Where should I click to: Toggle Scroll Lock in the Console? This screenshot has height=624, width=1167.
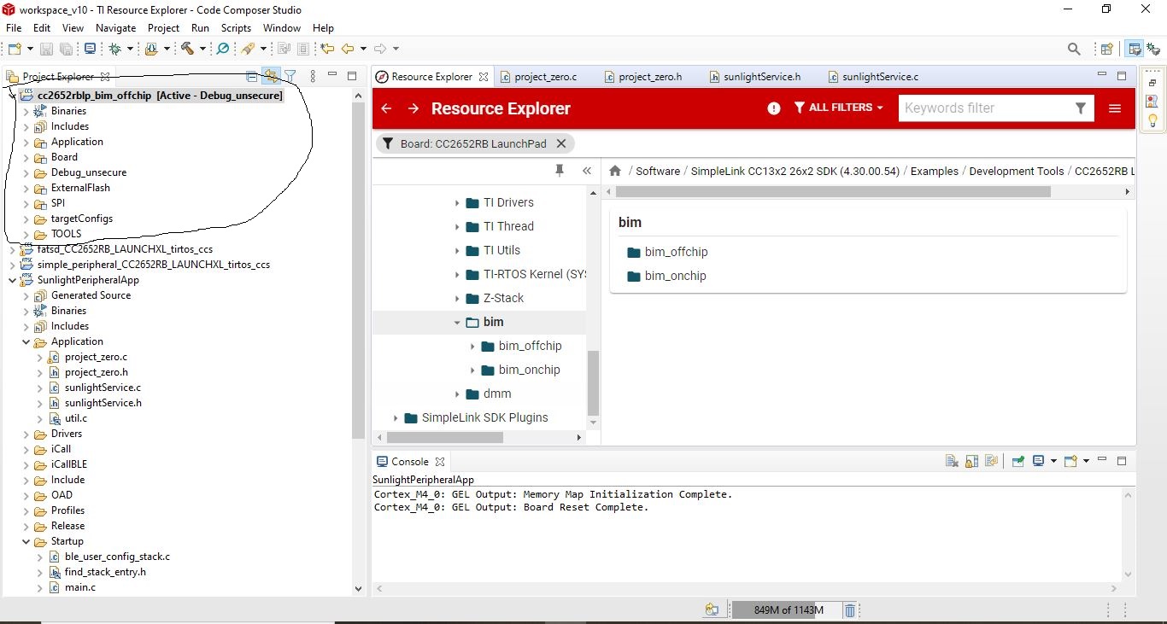[x=972, y=461]
